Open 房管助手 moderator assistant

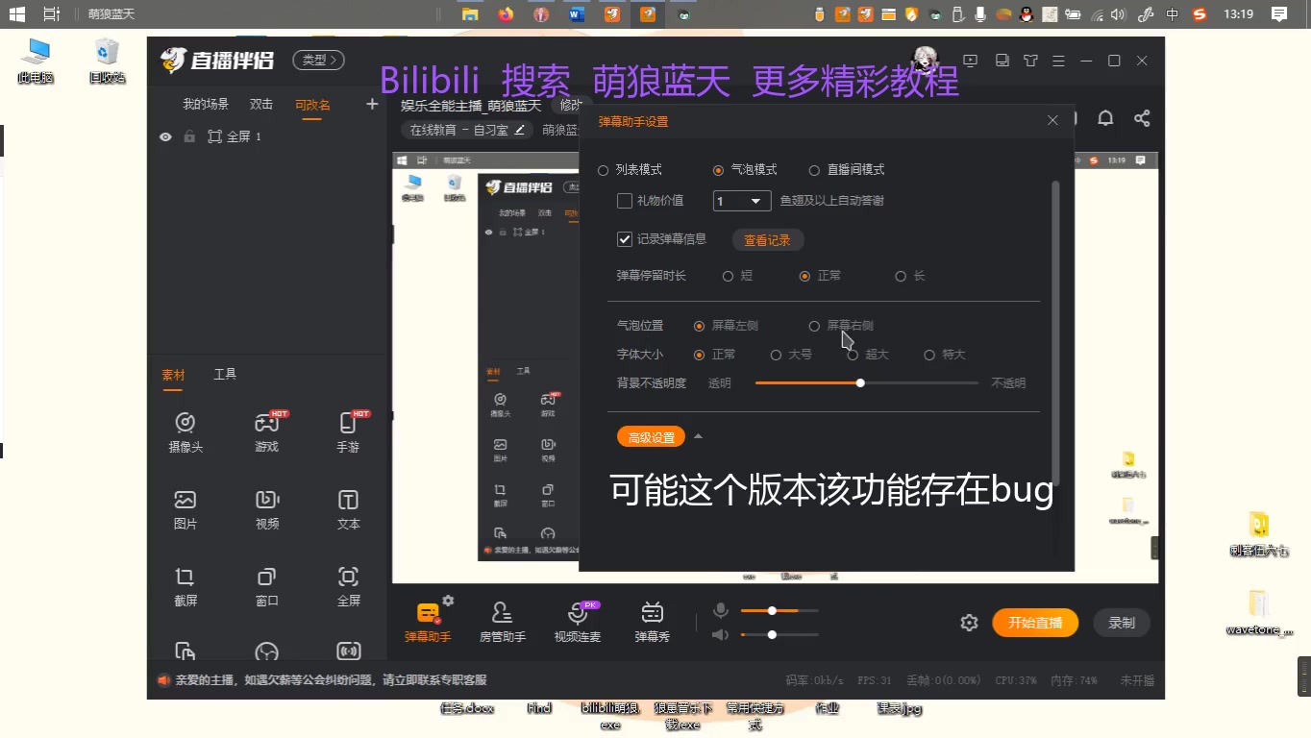click(502, 623)
